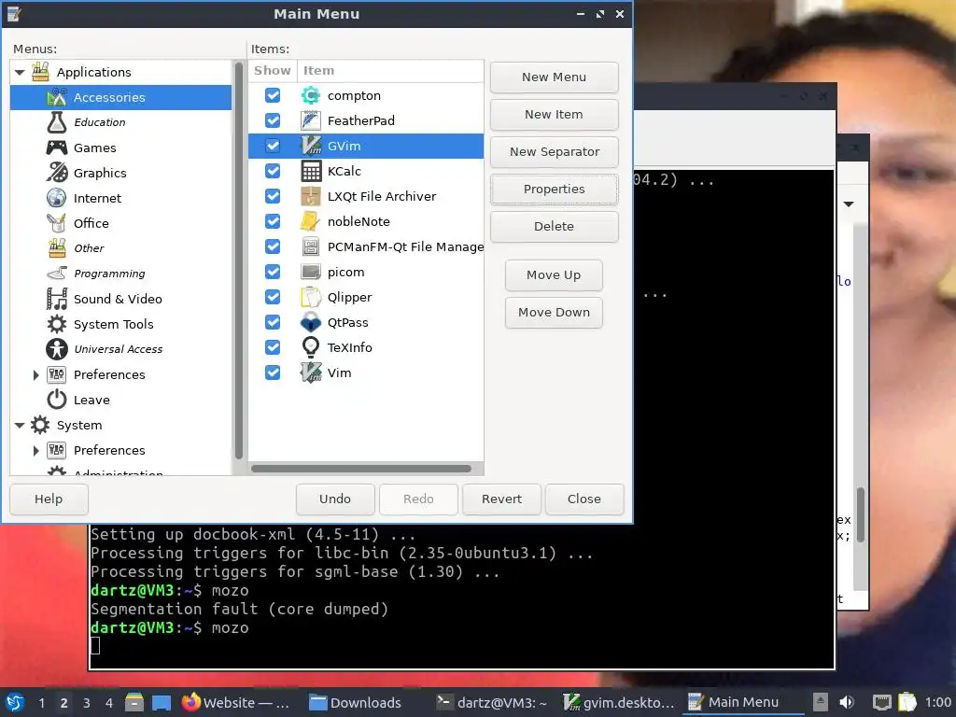This screenshot has height=717, width=956.
Task: Click the Graphics menu icon
Action: [x=57, y=173]
